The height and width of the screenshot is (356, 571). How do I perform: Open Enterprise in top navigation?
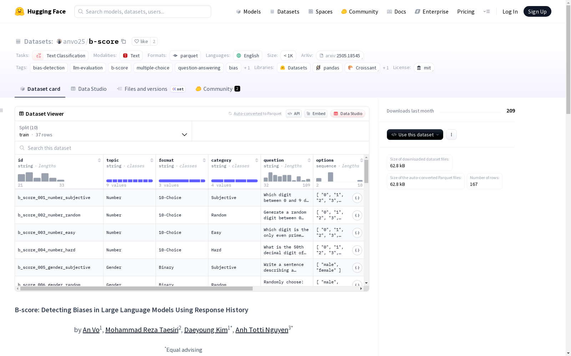pyautogui.click(x=431, y=11)
